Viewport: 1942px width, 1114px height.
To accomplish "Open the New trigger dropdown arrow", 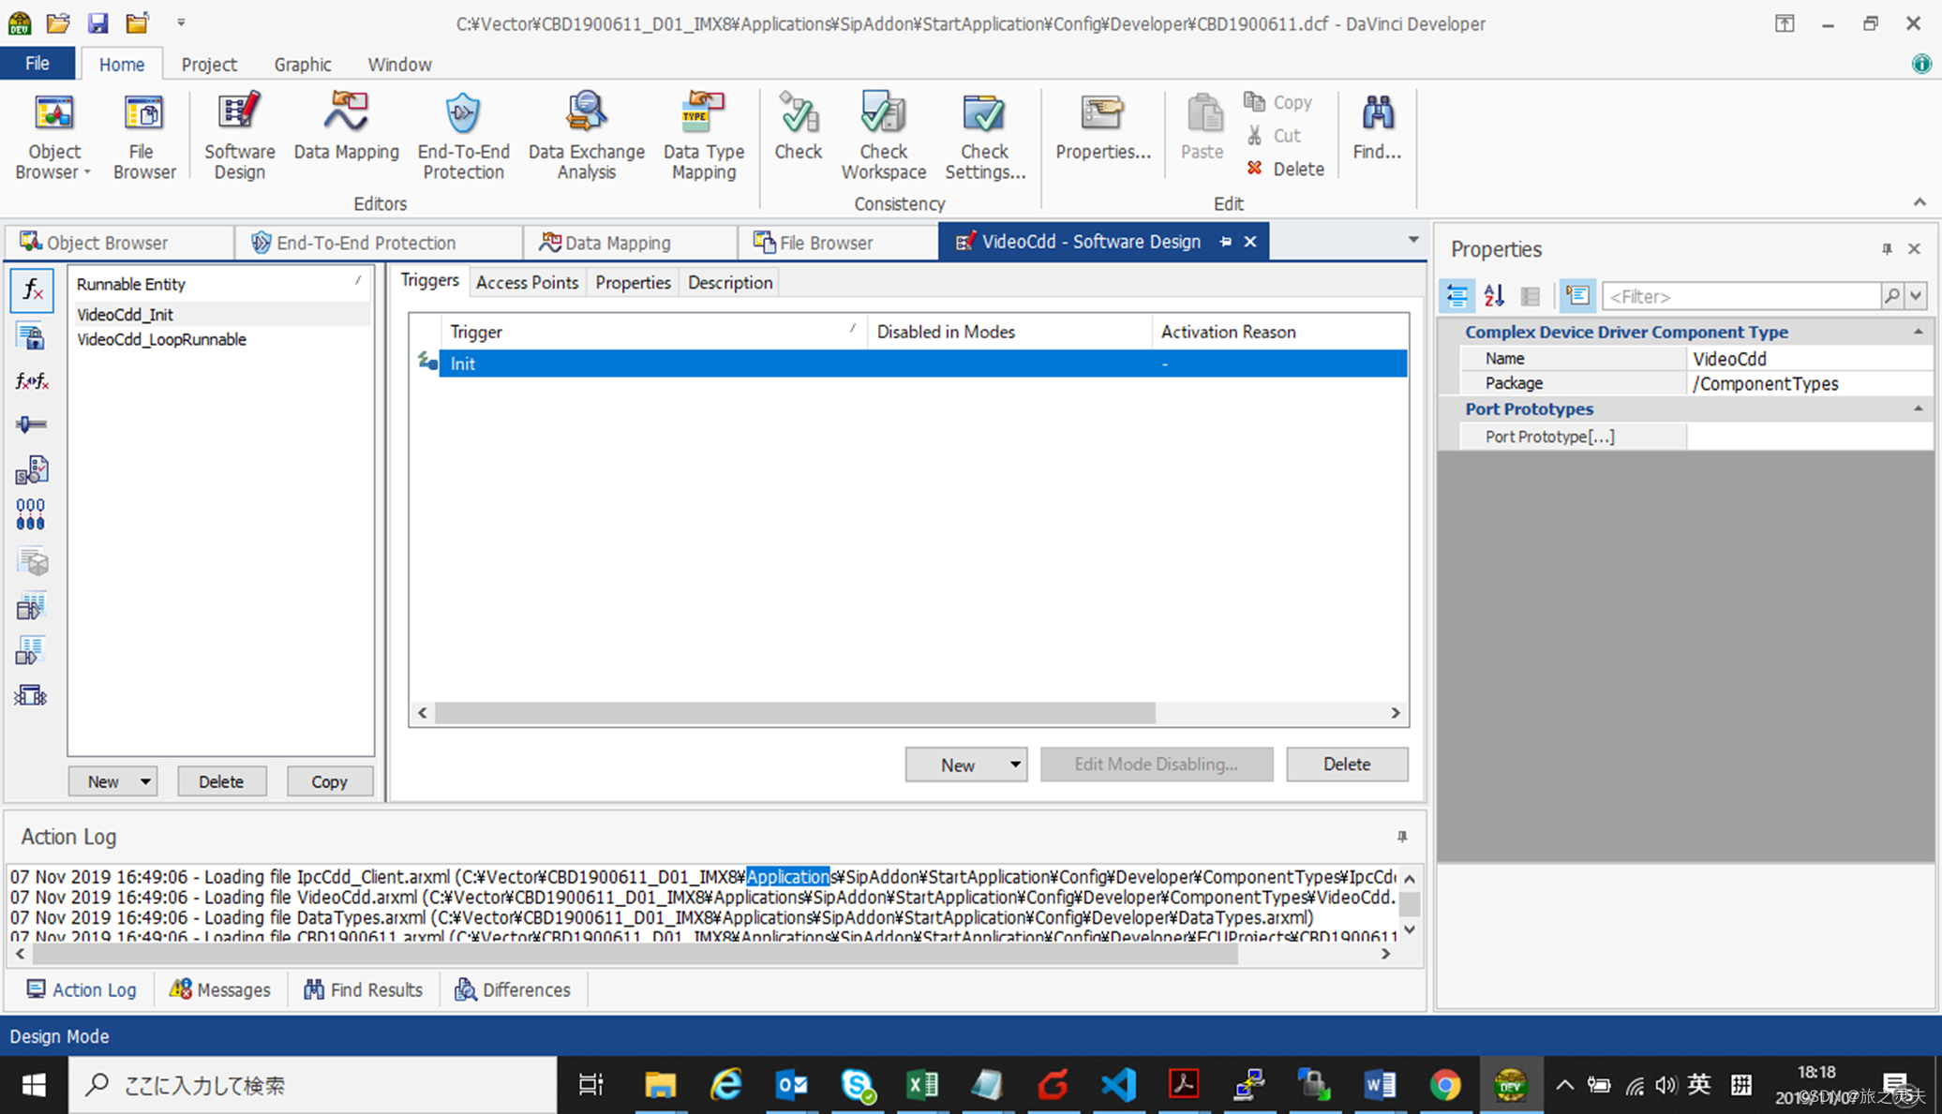I will 1015,765.
